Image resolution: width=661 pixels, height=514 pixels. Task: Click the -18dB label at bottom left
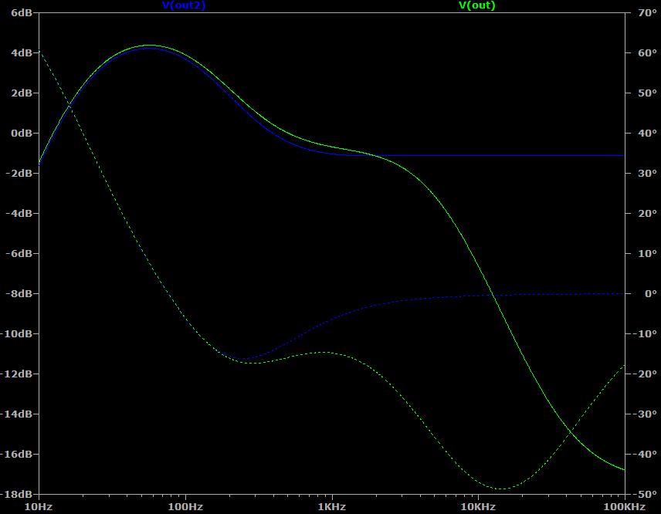pyautogui.click(x=17, y=494)
